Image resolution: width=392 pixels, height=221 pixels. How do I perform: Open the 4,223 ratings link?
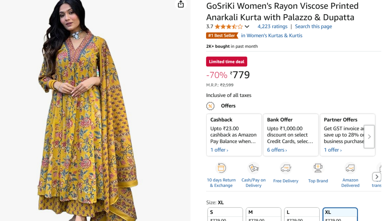tap(272, 26)
